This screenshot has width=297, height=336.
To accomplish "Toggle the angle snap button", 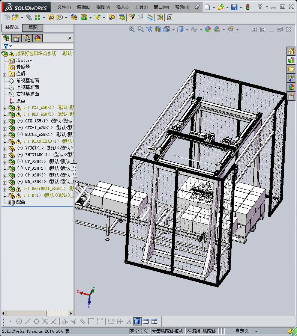I will coord(129,321).
